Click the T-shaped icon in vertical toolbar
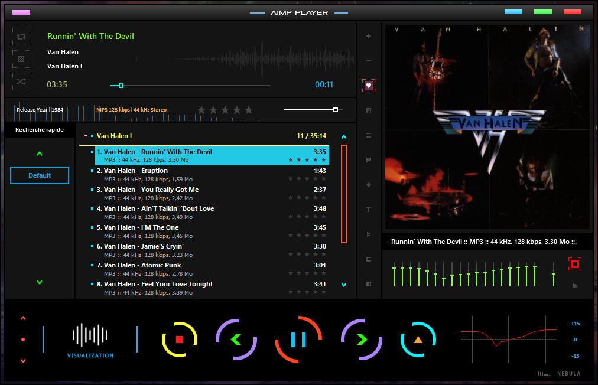Screen dimensions: 598x385 (x=368, y=209)
